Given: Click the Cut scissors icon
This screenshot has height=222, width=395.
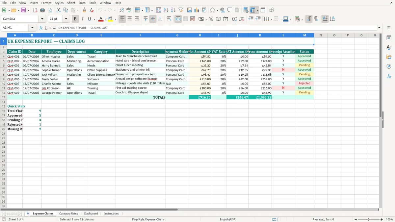Looking at the screenshot, I should click(x=59, y=10).
